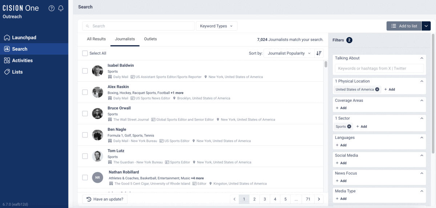This screenshot has height=208, width=436.
Task: Collapse the Physical Location filter section
Action: 422,81
